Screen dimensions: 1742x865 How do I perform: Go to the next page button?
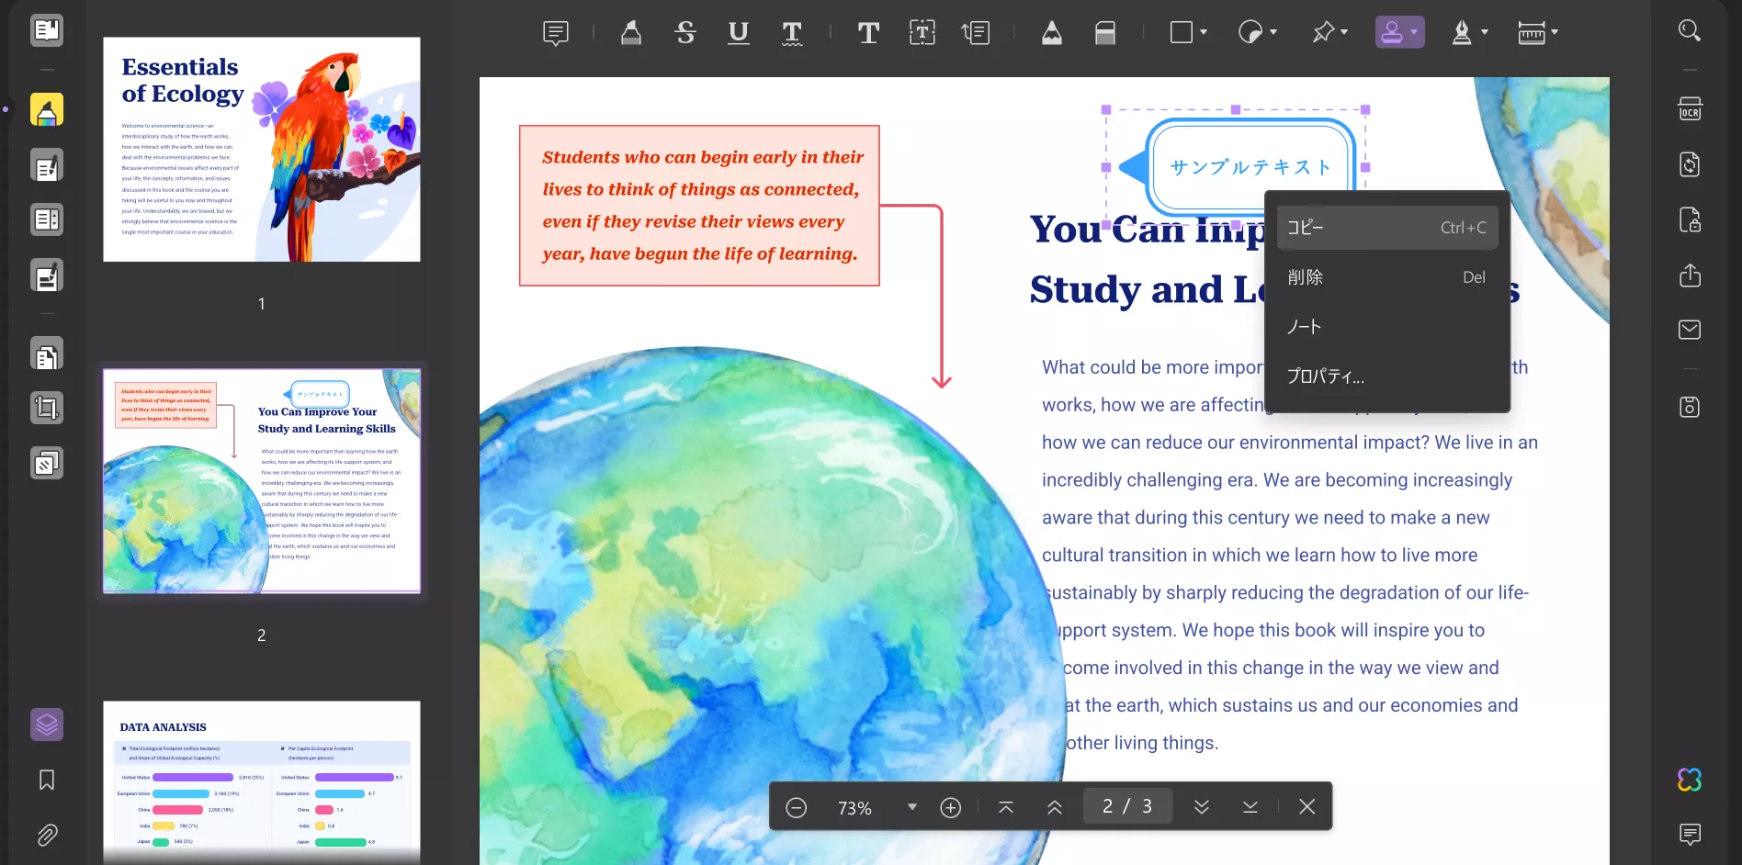(1202, 807)
